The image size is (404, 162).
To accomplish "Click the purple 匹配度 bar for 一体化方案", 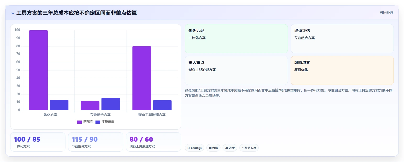I will tap(38, 70).
